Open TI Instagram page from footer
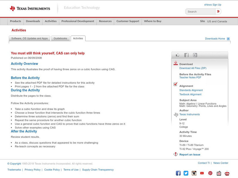The image size is (238, 178). click(x=194, y=173)
